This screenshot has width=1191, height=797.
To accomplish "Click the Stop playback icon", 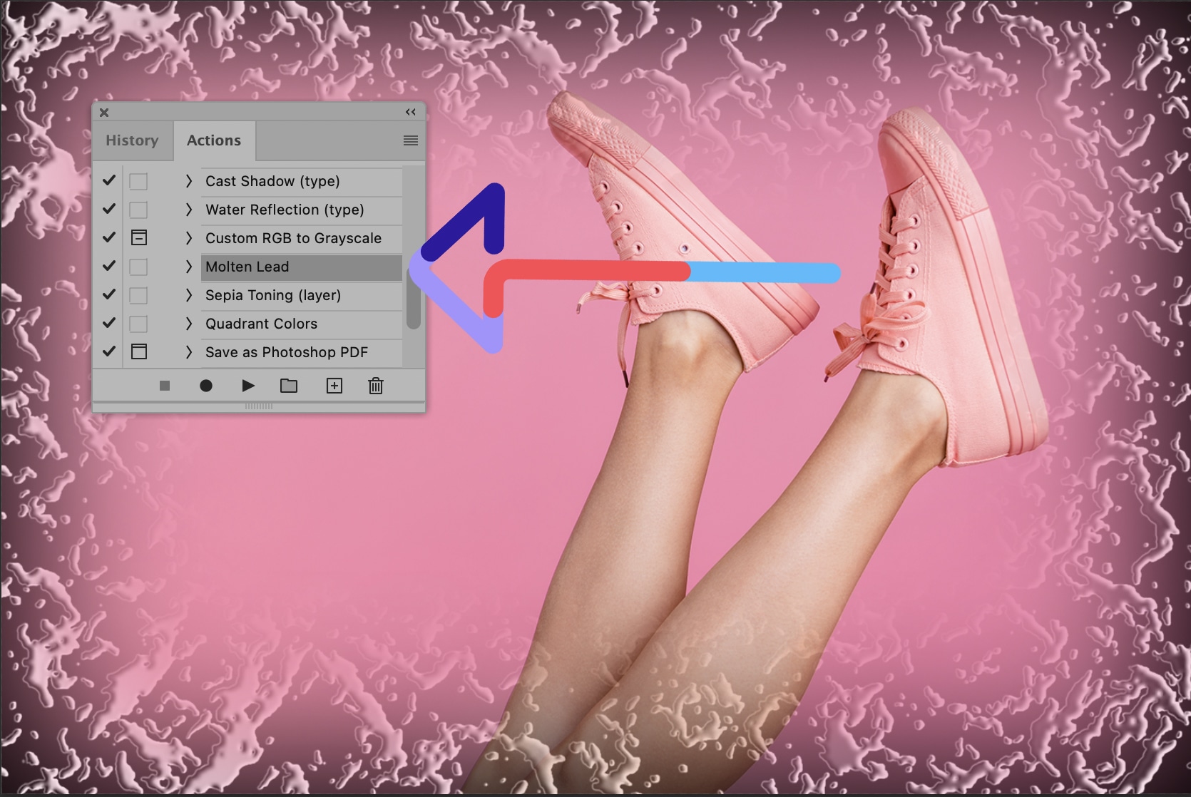I will click(165, 385).
